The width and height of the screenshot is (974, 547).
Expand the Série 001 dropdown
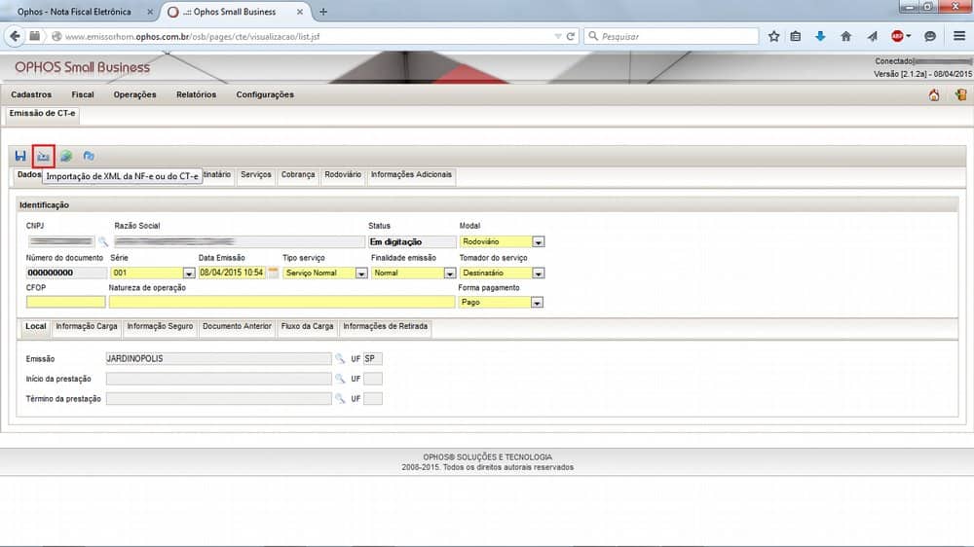click(189, 273)
